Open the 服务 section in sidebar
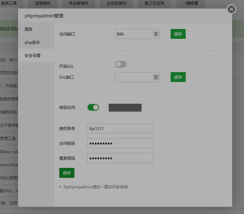The image size is (244, 214). click(36, 29)
